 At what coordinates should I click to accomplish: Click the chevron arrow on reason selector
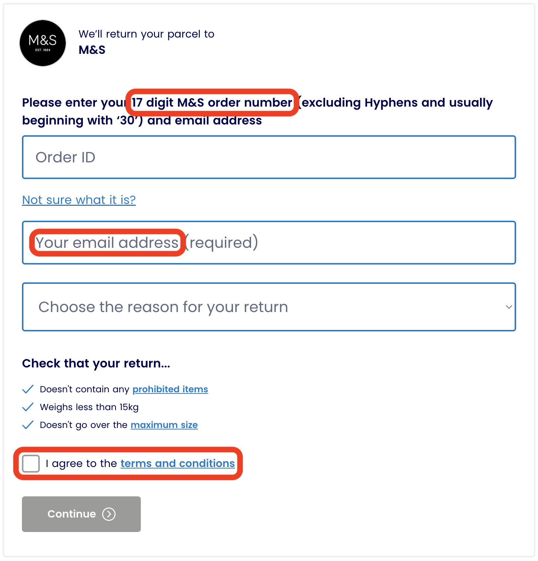pyautogui.click(x=509, y=307)
